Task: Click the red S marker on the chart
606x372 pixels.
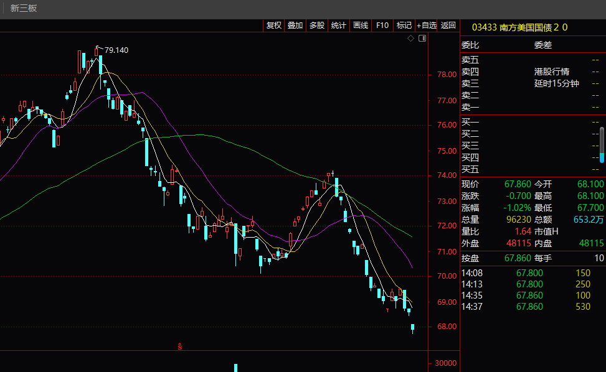Action: 180,346
